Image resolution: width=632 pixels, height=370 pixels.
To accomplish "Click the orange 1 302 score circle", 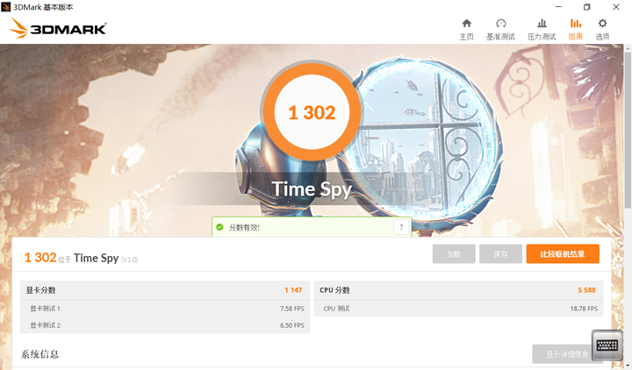I will [x=312, y=112].
